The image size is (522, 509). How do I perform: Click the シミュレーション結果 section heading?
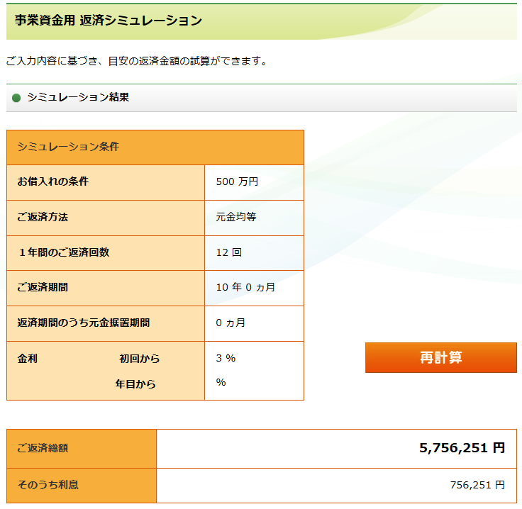click(x=78, y=98)
